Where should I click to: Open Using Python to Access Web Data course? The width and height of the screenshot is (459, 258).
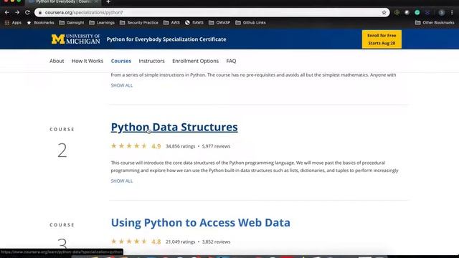(201, 223)
